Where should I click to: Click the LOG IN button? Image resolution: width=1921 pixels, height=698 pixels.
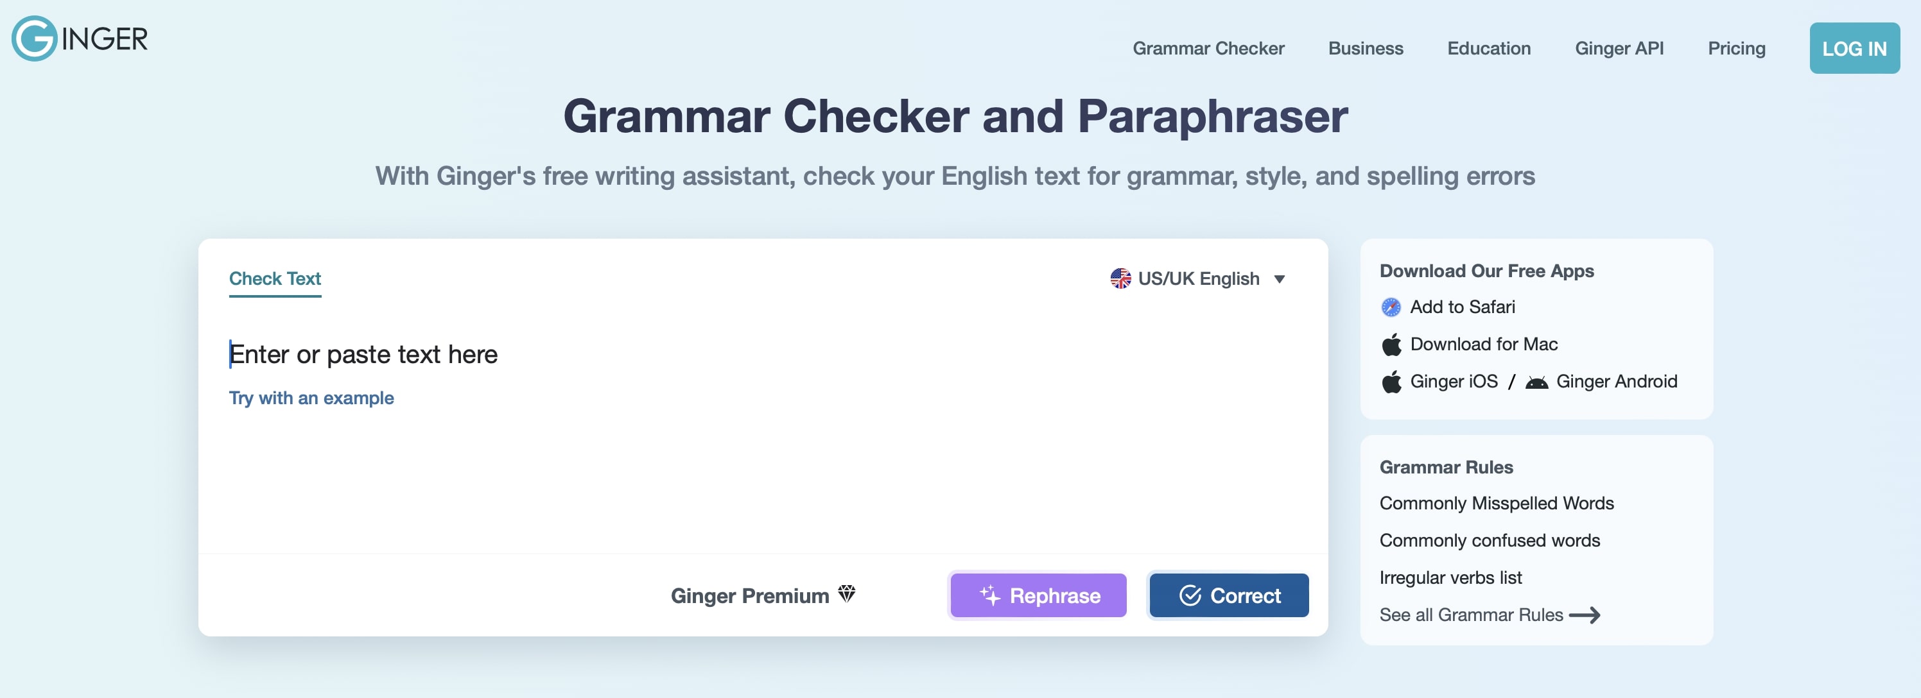tap(1854, 48)
